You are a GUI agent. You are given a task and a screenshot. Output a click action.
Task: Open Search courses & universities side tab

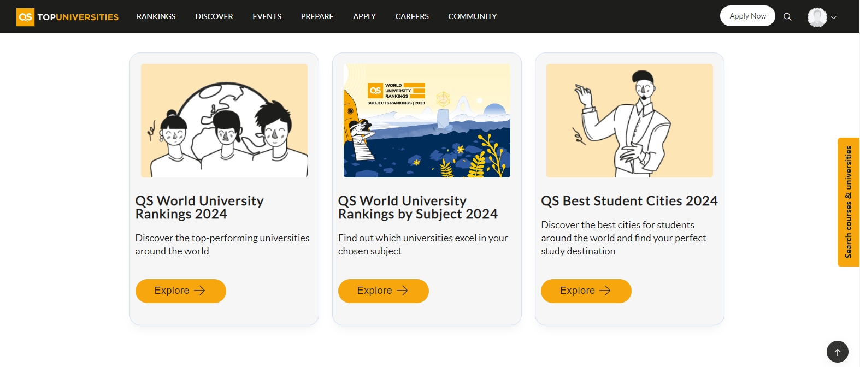(849, 202)
